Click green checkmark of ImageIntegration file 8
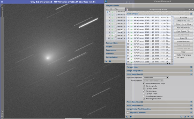The width and height of the screenshot is (194, 119). tap(131, 38)
